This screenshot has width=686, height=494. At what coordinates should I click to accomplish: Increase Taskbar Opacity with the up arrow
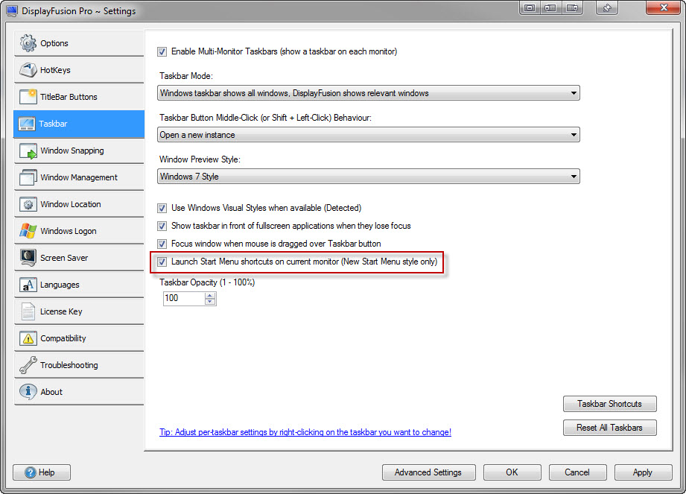tap(210, 295)
